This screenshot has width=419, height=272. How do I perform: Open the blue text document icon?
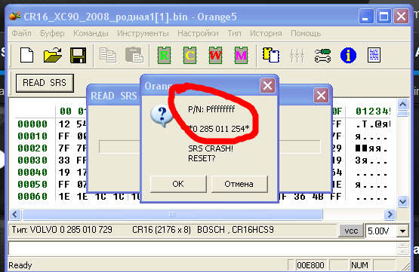(374, 55)
